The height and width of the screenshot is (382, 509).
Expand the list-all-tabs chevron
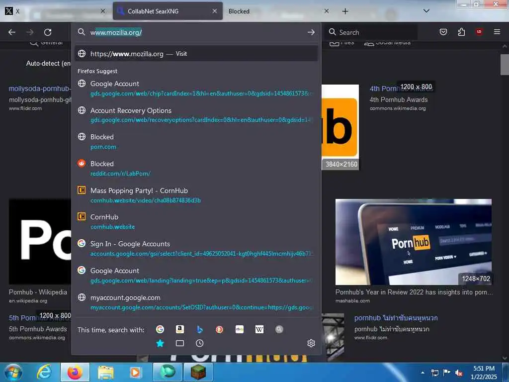(x=426, y=11)
